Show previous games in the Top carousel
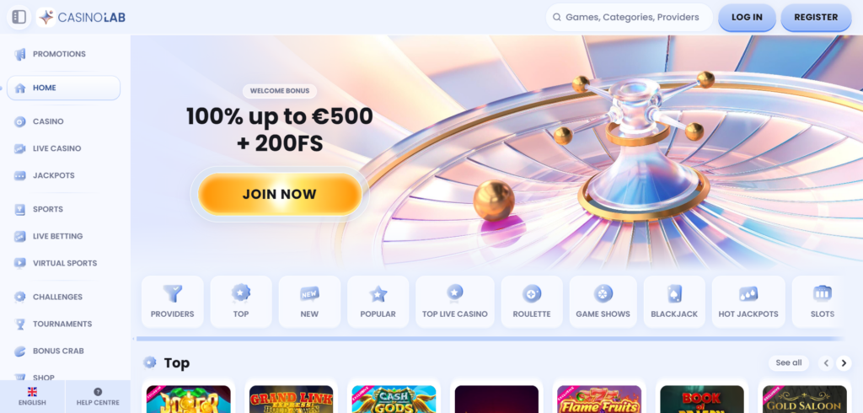 point(826,363)
